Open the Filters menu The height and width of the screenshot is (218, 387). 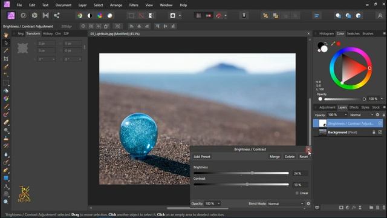[x=134, y=5]
